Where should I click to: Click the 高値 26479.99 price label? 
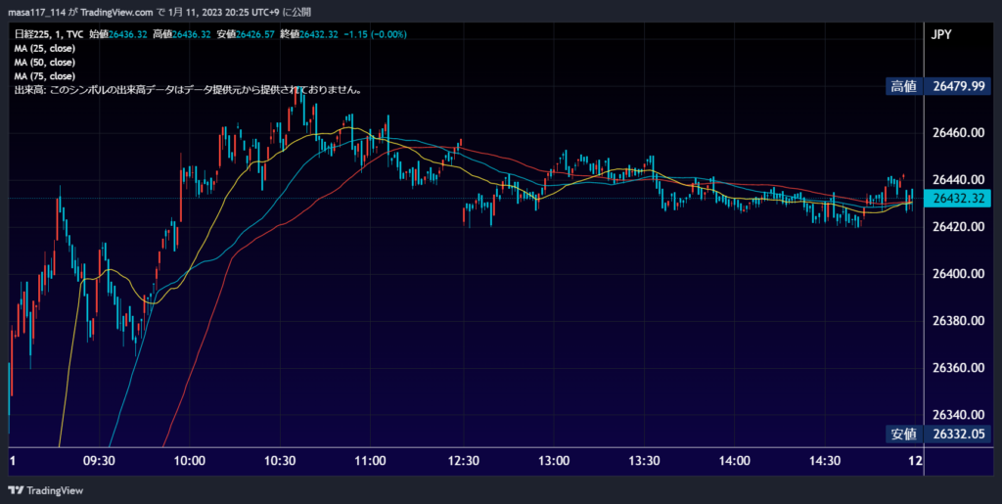click(938, 86)
